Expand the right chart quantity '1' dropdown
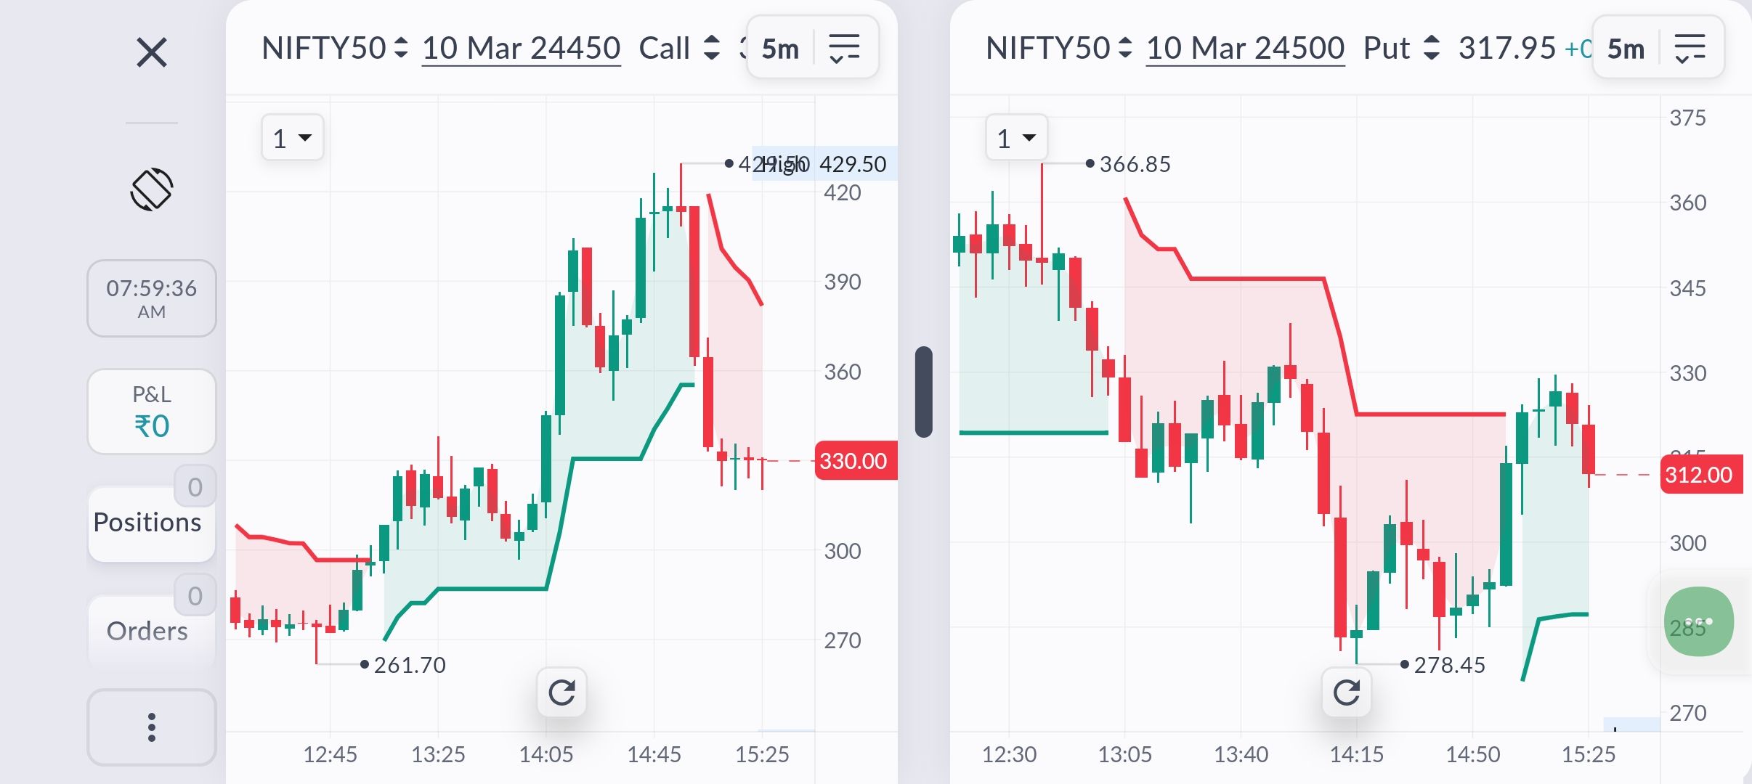This screenshot has width=1752, height=784. [1016, 137]
